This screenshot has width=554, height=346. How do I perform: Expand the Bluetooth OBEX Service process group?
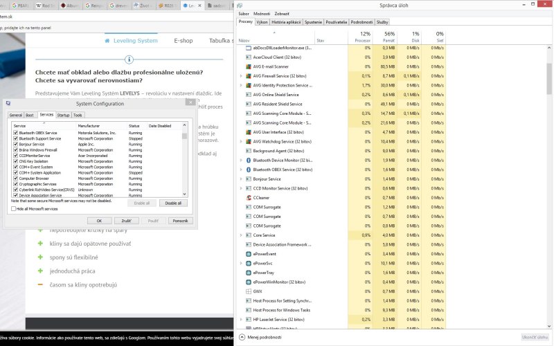click(x=241, y=170)
